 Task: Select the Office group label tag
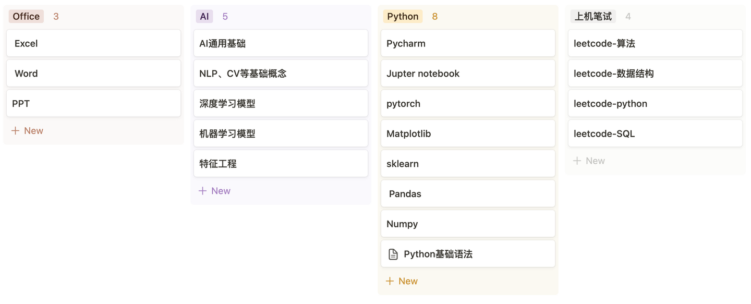pyautogui.click(x=26, y=17)
